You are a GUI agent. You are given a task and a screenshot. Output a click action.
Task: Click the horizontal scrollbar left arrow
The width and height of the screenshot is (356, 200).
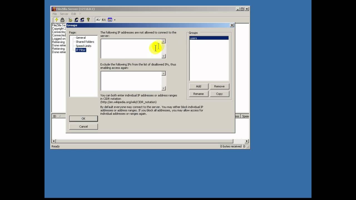click(54, 141)
